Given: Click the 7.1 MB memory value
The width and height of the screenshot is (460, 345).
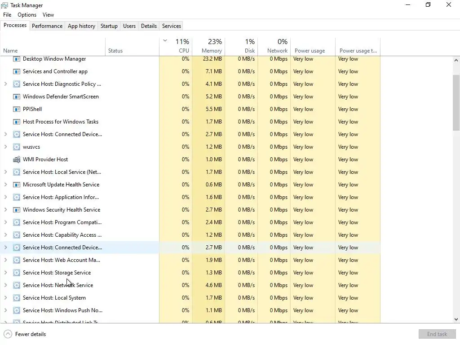Looking at the screenshot, I should (213, 71).
